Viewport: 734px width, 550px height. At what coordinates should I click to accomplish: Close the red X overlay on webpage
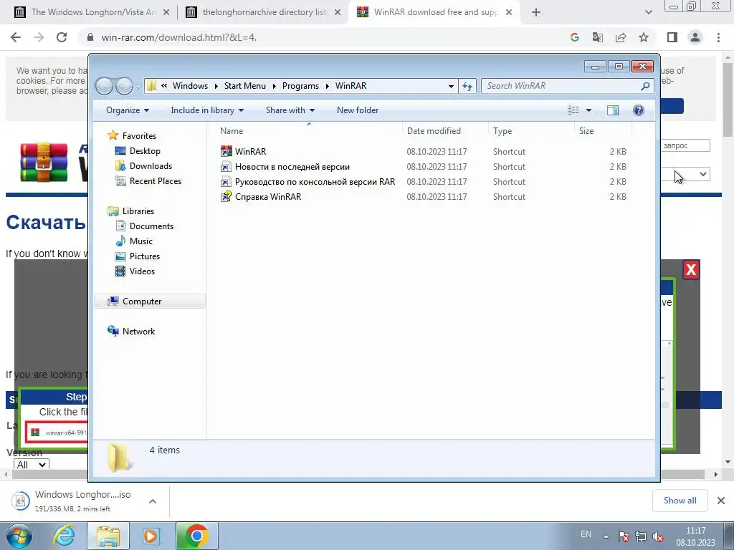click(x=691, y=269)
